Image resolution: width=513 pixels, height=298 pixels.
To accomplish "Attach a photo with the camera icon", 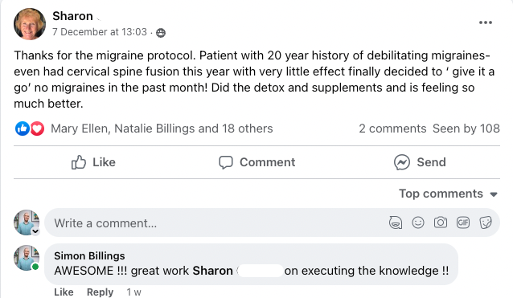I will 441,222.
